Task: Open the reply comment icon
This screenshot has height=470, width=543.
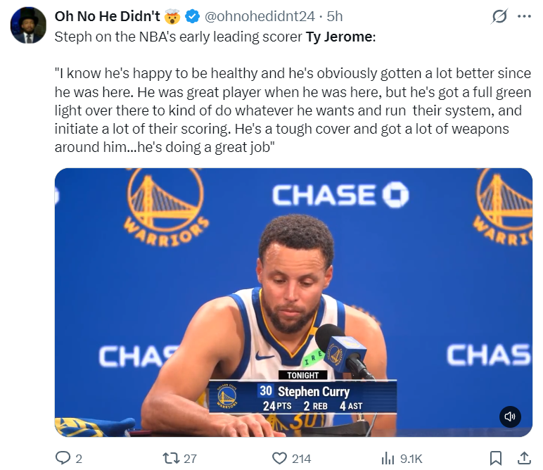Action: [63, 458]
